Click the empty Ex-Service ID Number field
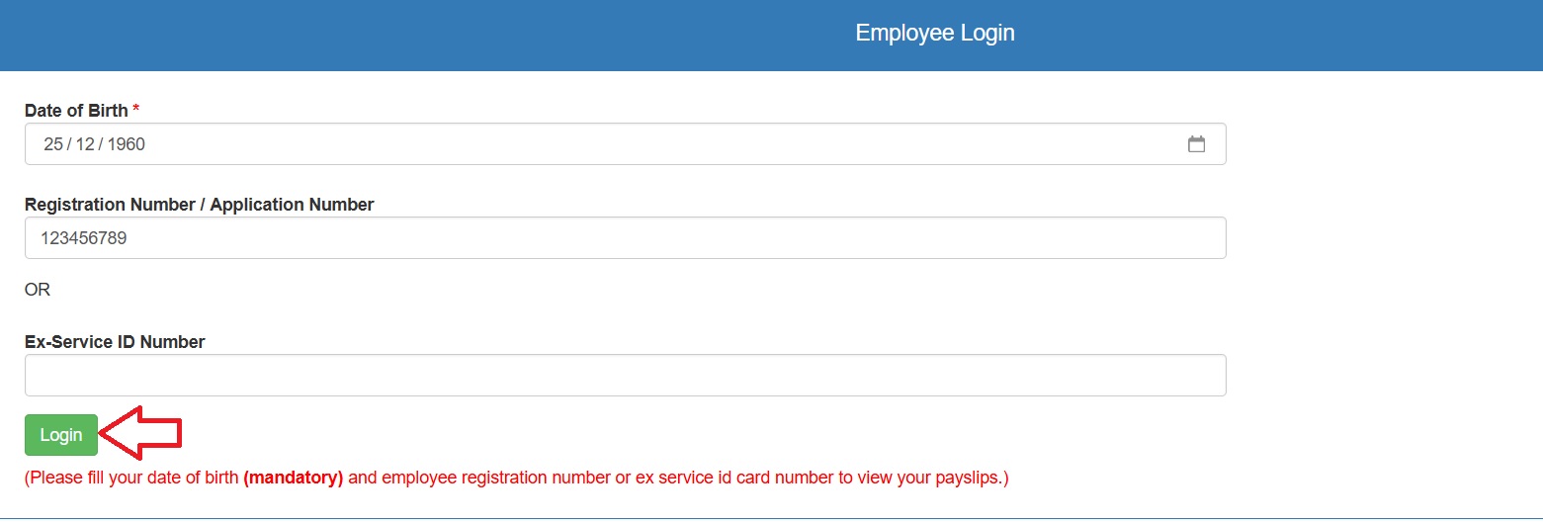Viewport: 1543px width, 523px height. [625, 376]
